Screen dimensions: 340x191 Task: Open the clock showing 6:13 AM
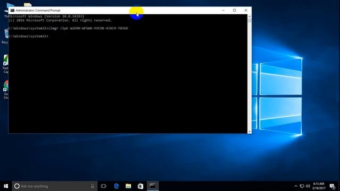pyautogui.click(x=319, y=186)
